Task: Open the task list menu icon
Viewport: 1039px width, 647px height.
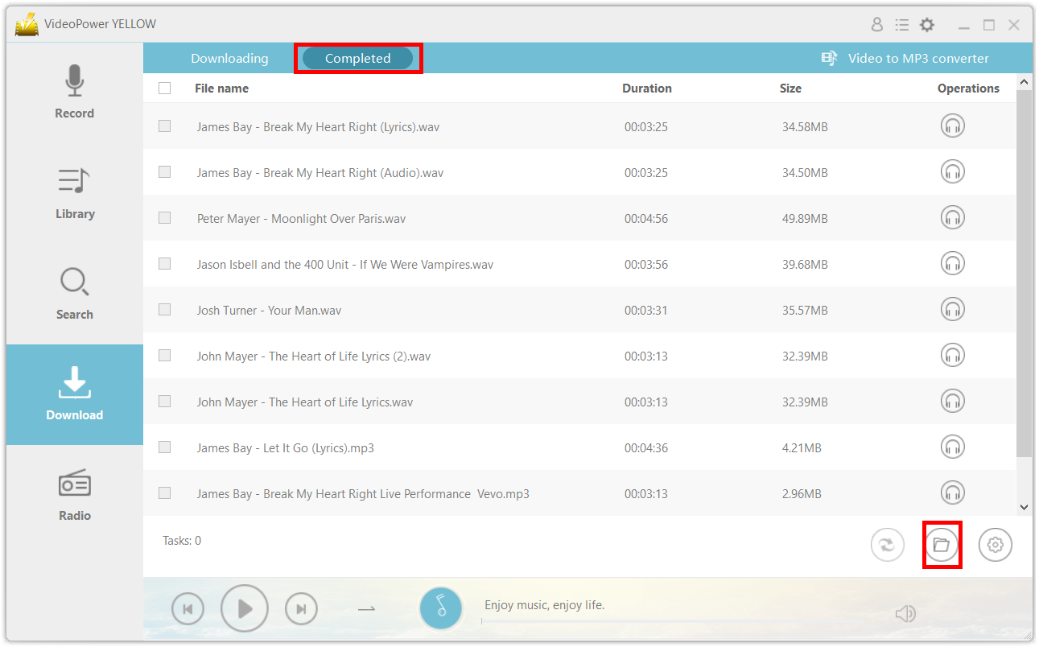Action: pyautogui.click(x=902, y=24)
